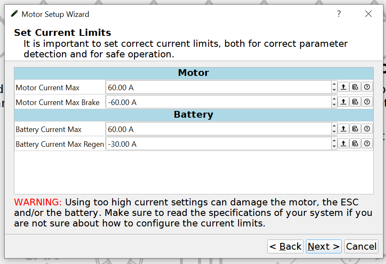
Task: Click the database default icon for Battery Current Max Regen
Action: pyautogui.click(x=355, y=143)
